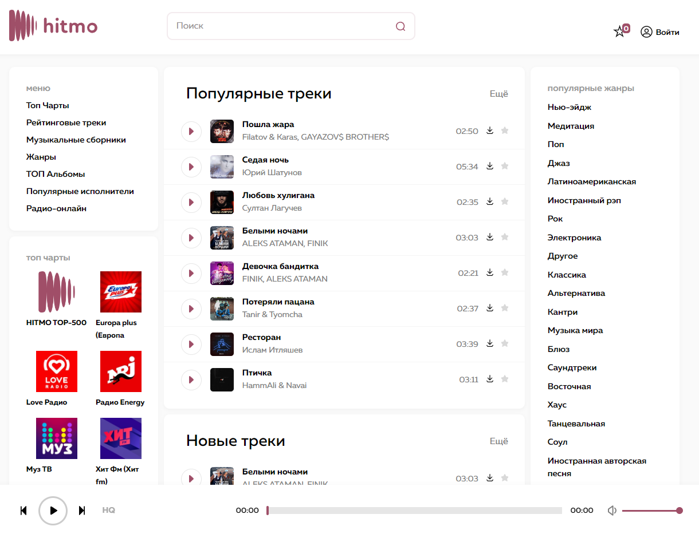This screenshot has height=534, width=699.
Task: Open the Жанры menu item
Action: [41, 157]
